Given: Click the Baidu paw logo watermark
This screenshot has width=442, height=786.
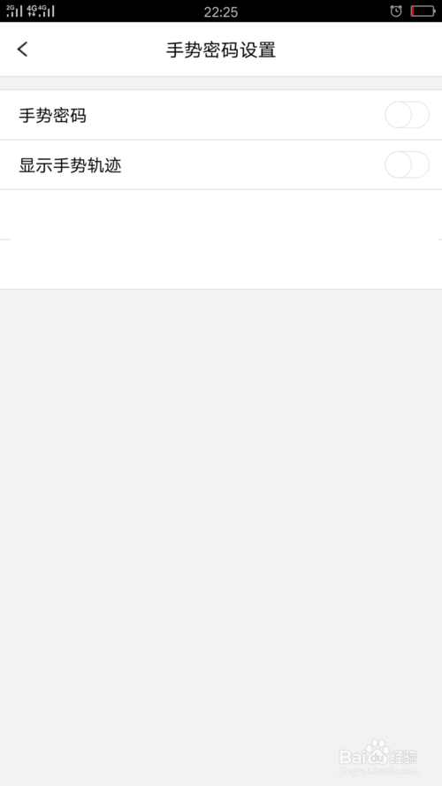Looking at the screenshot, I should click(x=377, y=752).
